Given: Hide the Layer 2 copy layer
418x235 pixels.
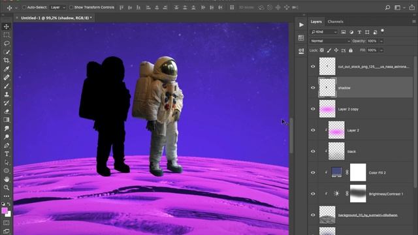Looking at the screenshot, I should (313, 109).
